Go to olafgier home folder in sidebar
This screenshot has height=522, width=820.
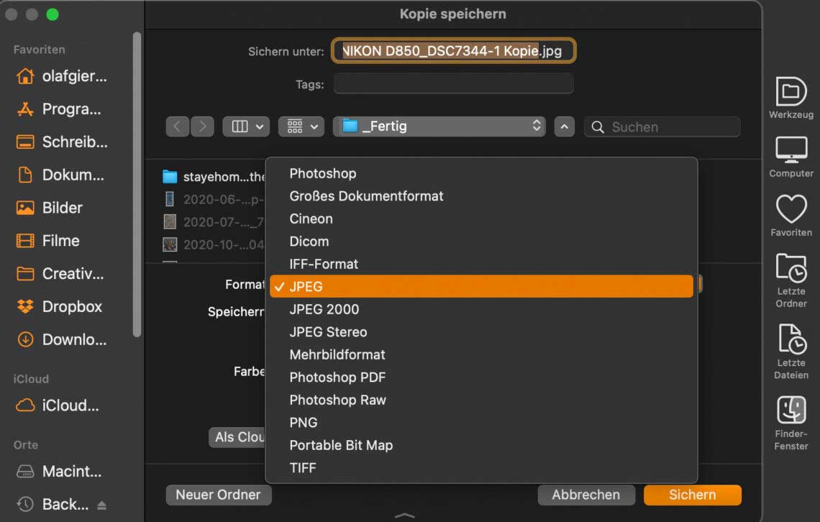[x=62, y=76]
